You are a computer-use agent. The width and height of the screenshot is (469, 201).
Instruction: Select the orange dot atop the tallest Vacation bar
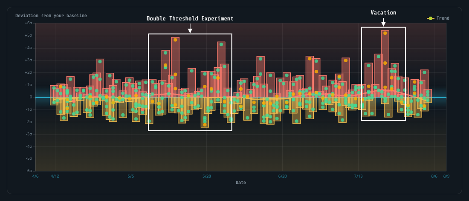(385, 33)
